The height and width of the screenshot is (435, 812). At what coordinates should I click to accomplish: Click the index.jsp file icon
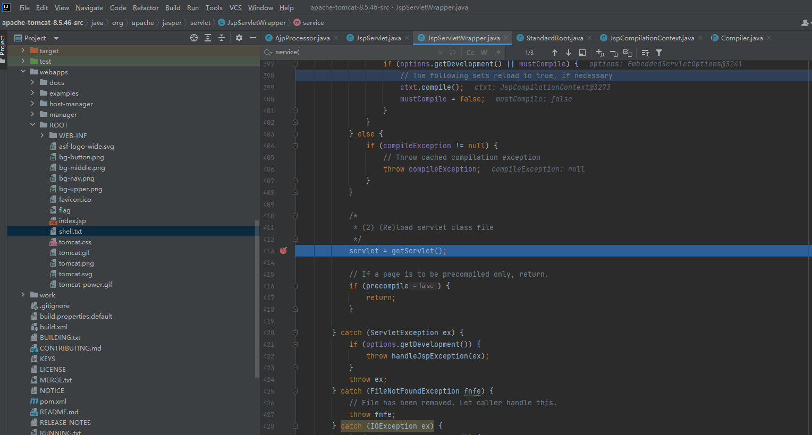(x=53, y=220)
